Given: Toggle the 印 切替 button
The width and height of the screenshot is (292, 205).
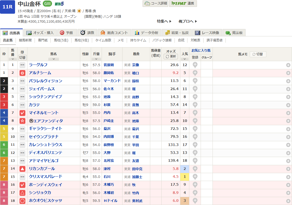Looking at the screenshot, I should 22,57.
